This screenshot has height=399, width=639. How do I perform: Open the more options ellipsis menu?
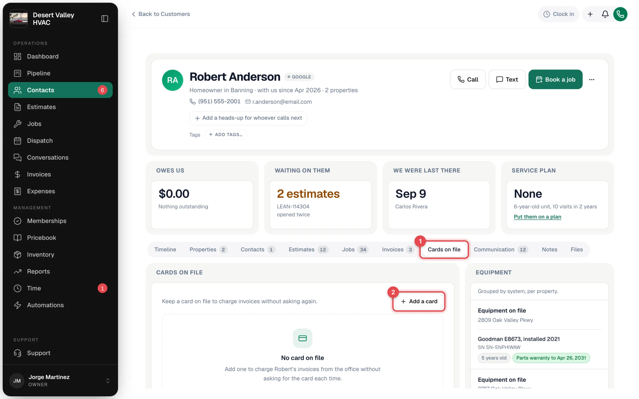[592, 80]
